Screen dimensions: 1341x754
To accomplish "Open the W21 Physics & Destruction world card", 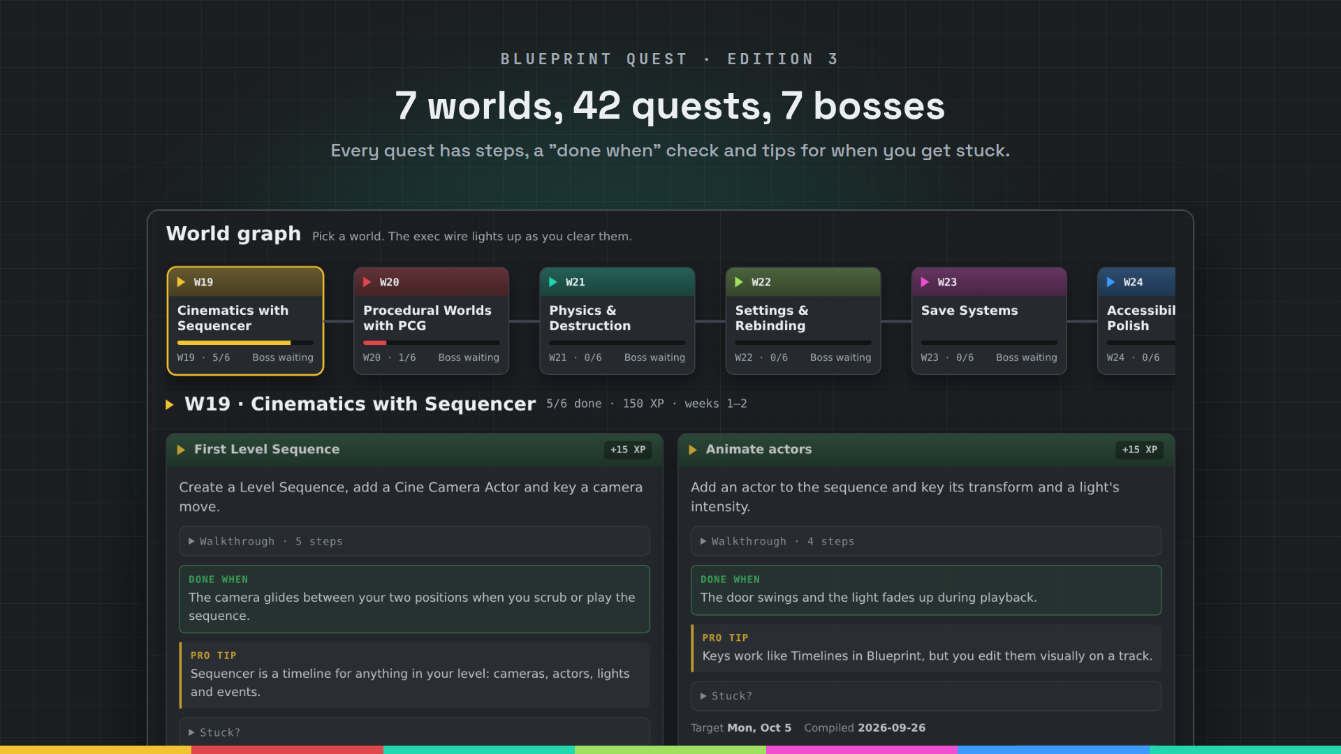I will pyautogui.click(x=617, y=321).
